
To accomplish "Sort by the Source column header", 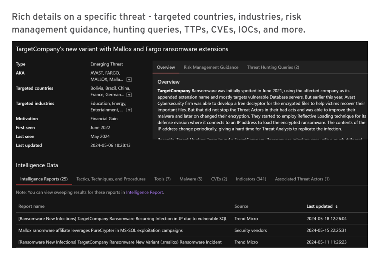I will (x=241, y=207).
